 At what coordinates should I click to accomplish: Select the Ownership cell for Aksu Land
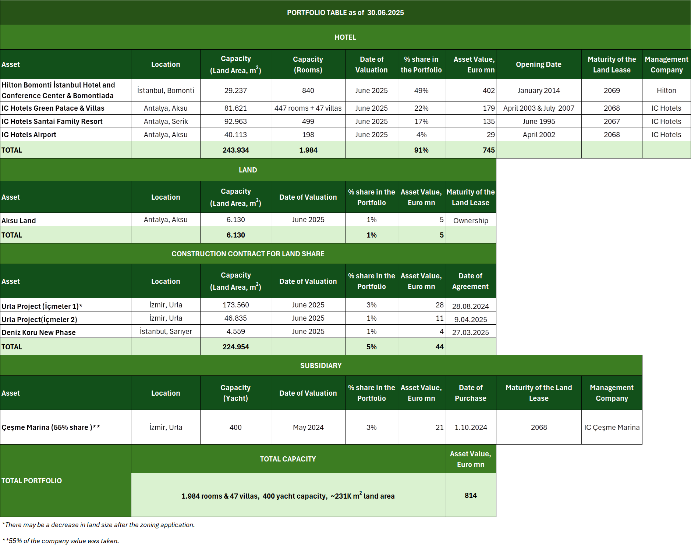pos(471,220)
